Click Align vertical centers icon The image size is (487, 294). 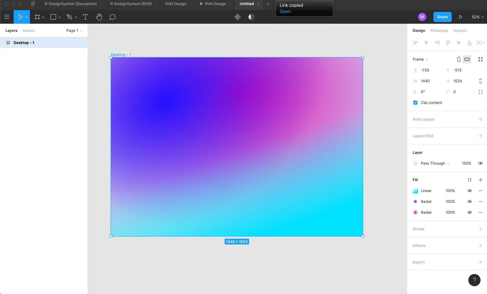click(459, 43)
